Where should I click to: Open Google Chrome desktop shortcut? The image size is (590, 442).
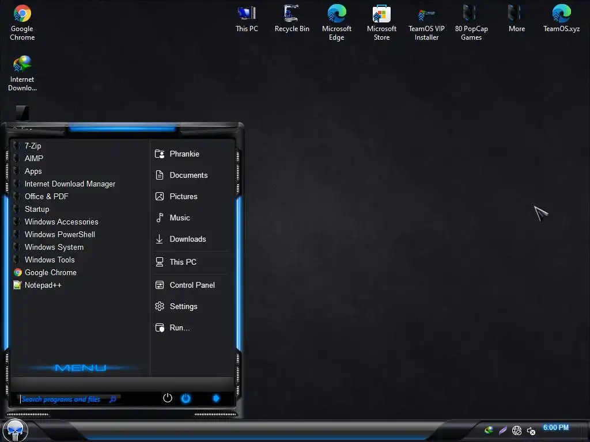pos(22,22)
